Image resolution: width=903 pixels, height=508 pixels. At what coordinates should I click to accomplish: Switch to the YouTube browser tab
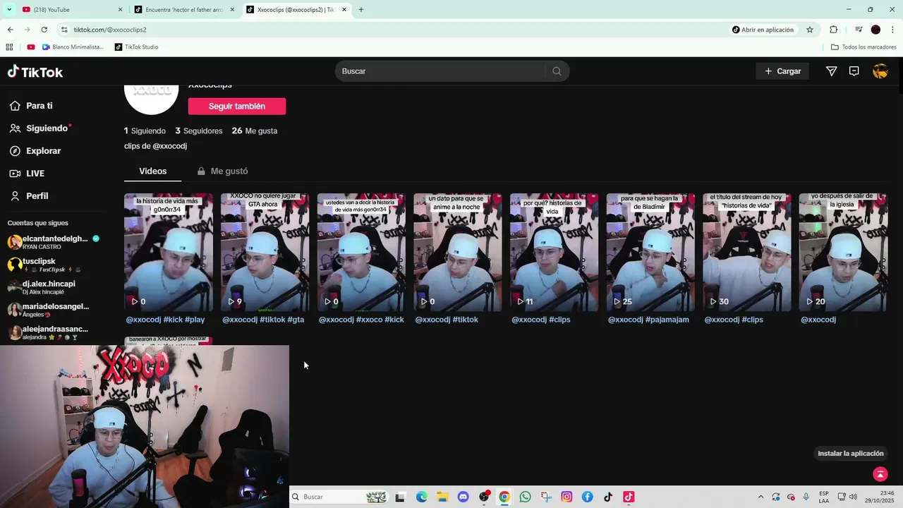pos(71,10)
